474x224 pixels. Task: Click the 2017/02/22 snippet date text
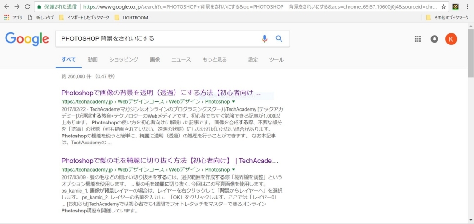pyautogui.click(x=74, y=109)
